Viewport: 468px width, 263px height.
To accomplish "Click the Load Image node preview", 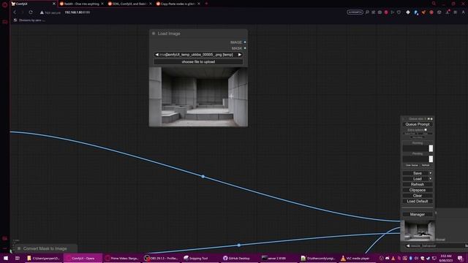I will point(198,96).
